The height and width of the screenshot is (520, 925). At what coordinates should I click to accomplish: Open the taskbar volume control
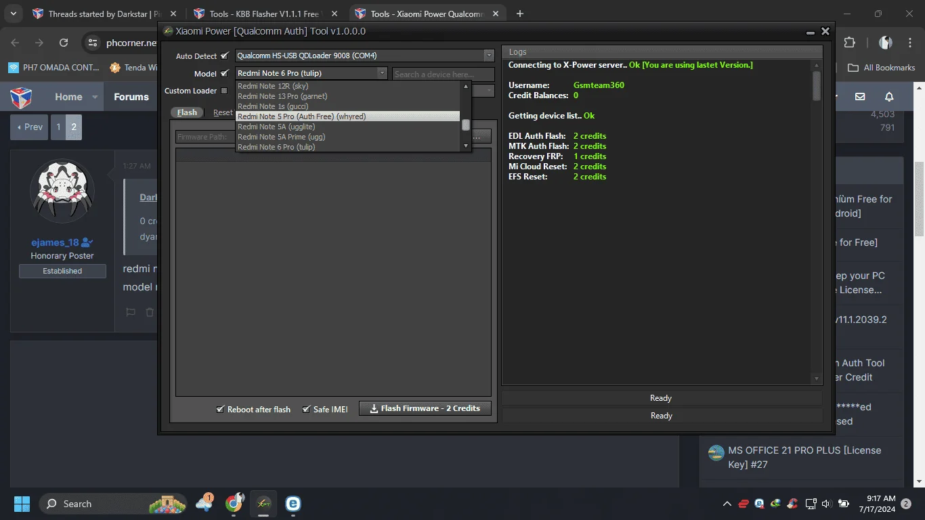(826, 504)
